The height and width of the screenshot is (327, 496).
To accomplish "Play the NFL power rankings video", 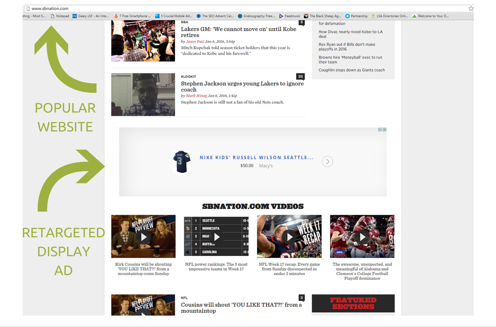I will 216,237.
